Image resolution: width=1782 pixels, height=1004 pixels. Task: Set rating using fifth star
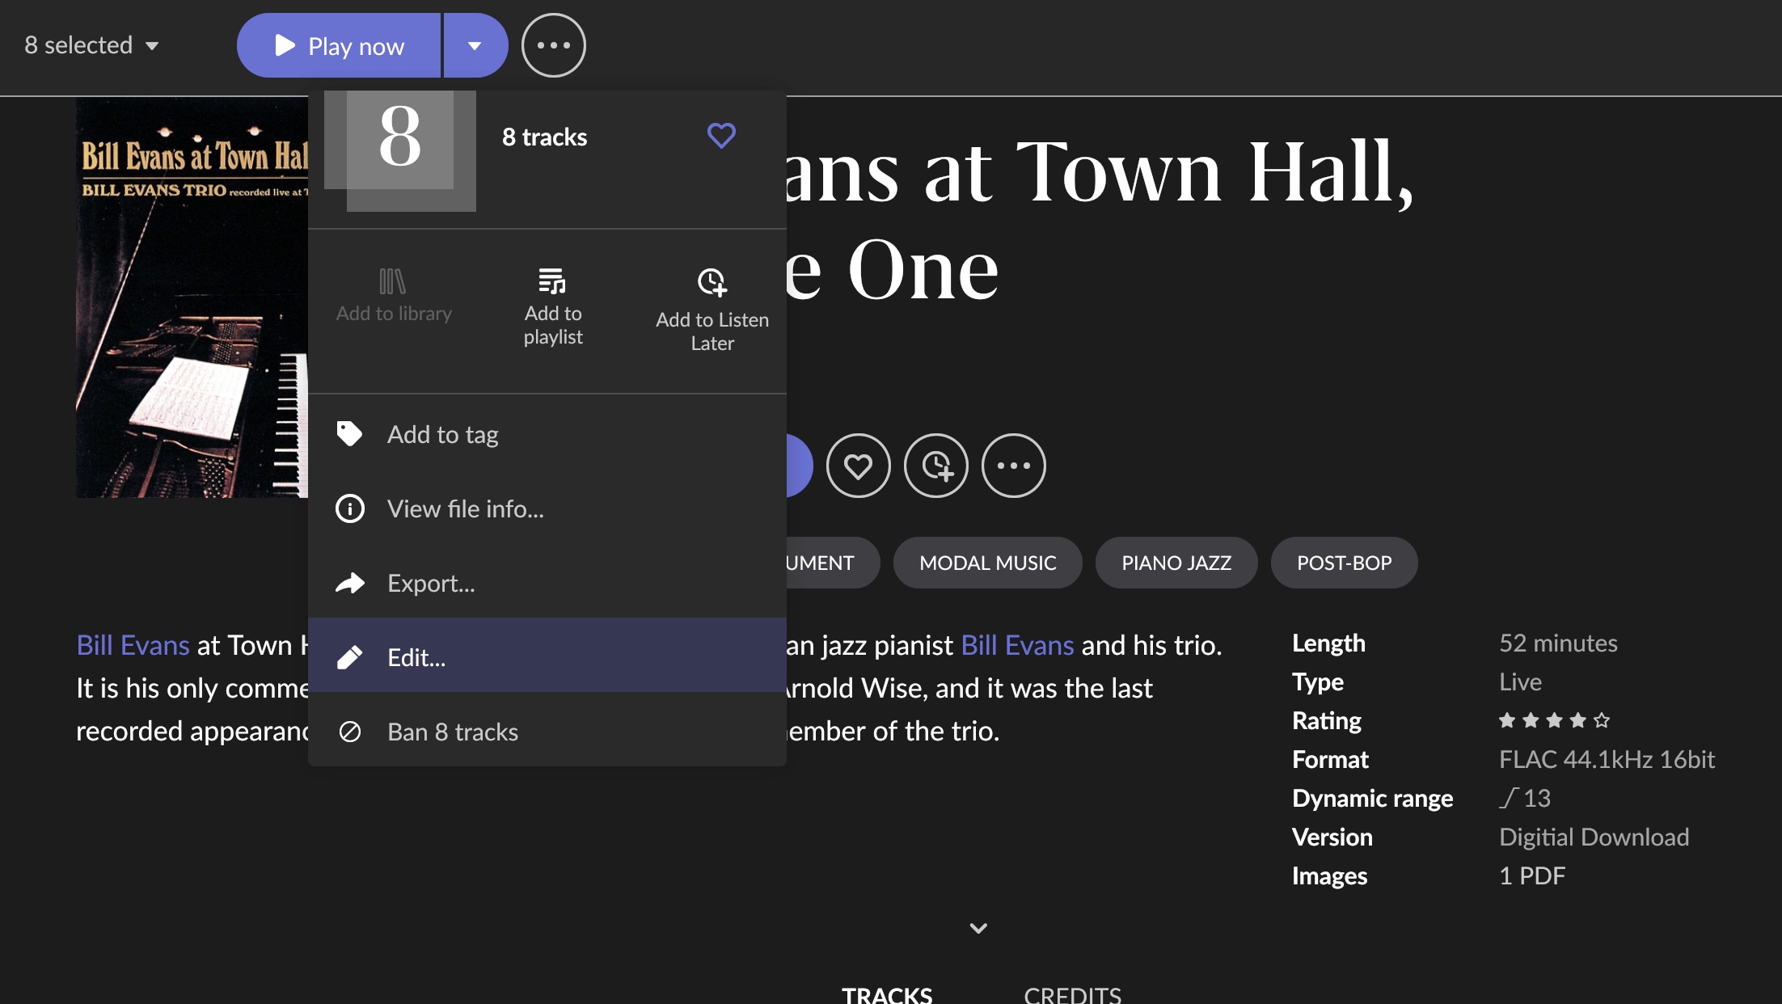[1602, 720]
